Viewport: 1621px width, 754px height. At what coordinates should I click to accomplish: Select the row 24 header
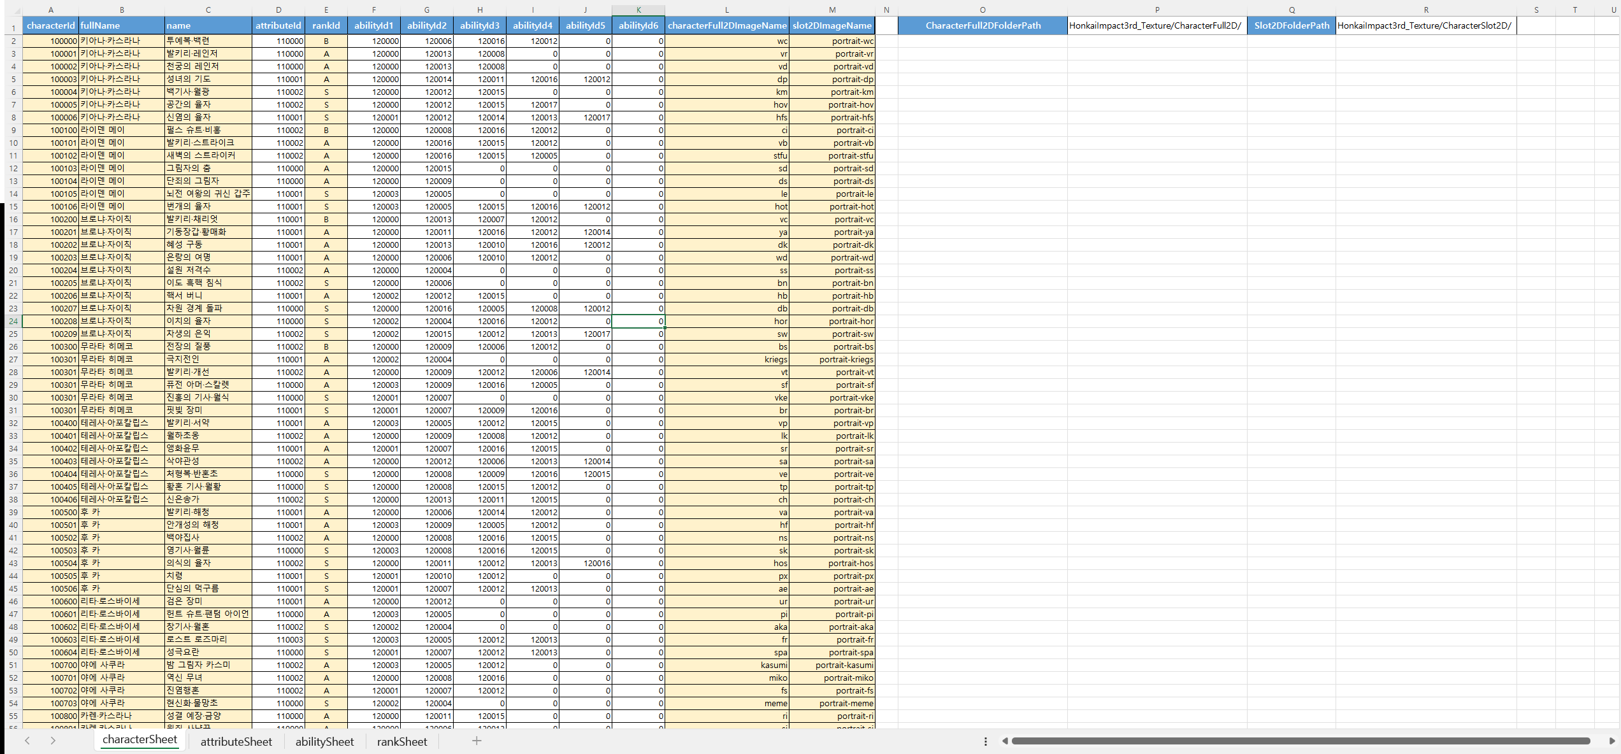[13, 321]
